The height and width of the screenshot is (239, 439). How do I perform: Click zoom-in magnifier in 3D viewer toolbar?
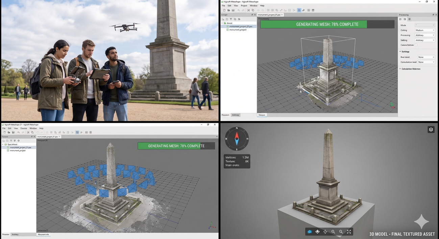tap(333, 232)
